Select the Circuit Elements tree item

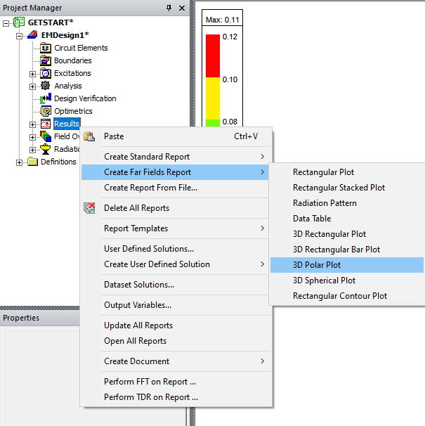pos(81,48)
